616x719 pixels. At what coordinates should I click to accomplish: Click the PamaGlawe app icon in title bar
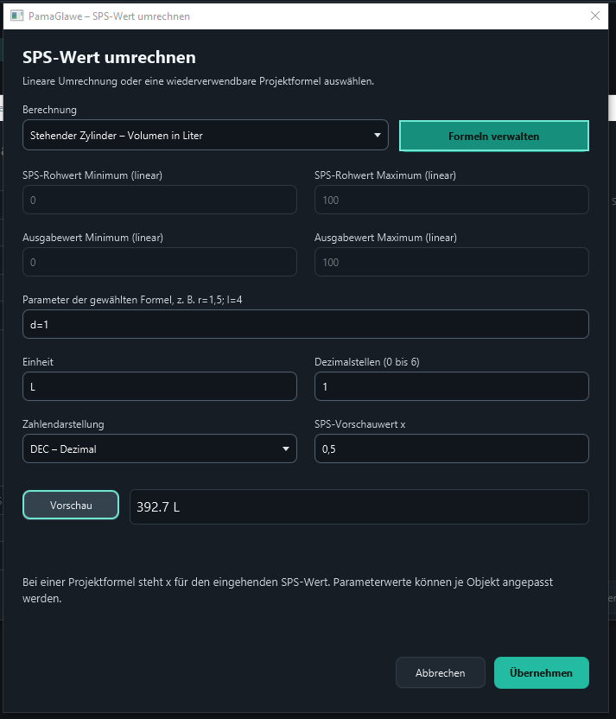(17, 16)
